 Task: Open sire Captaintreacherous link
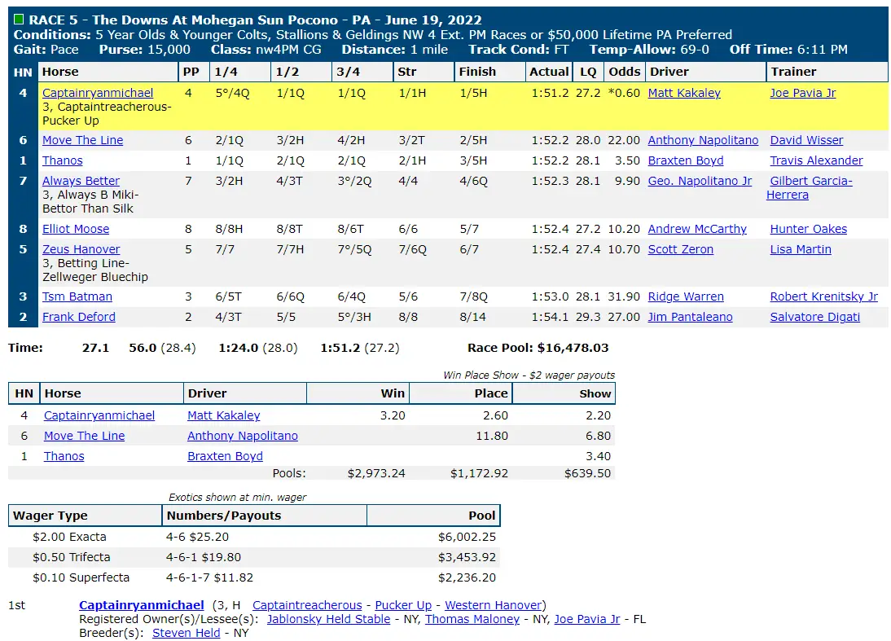(x=307, y=605)
